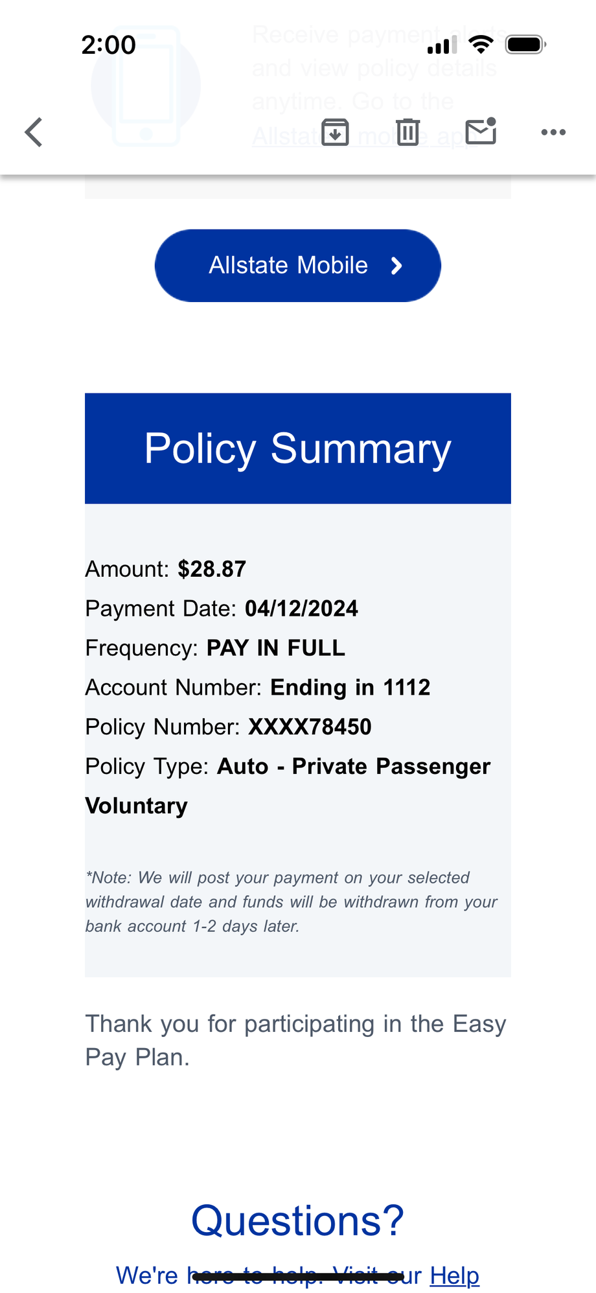The height and width of the screenshot is (1293, 596).
Task: Tap the Questions? heading
Action: [x=297, y=1220]
